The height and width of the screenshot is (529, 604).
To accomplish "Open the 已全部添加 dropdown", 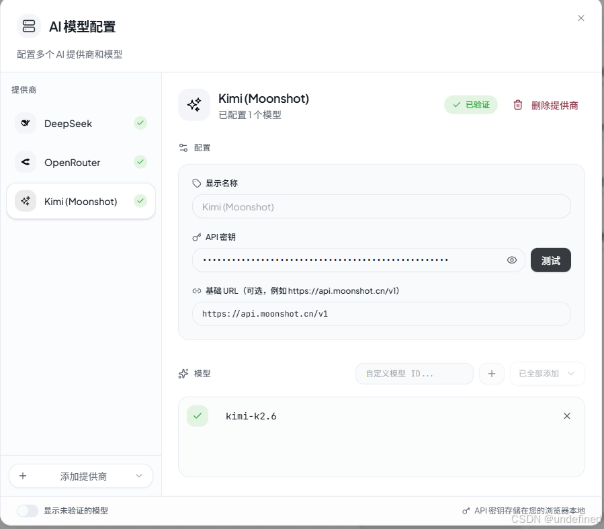I will click(547, 373).
